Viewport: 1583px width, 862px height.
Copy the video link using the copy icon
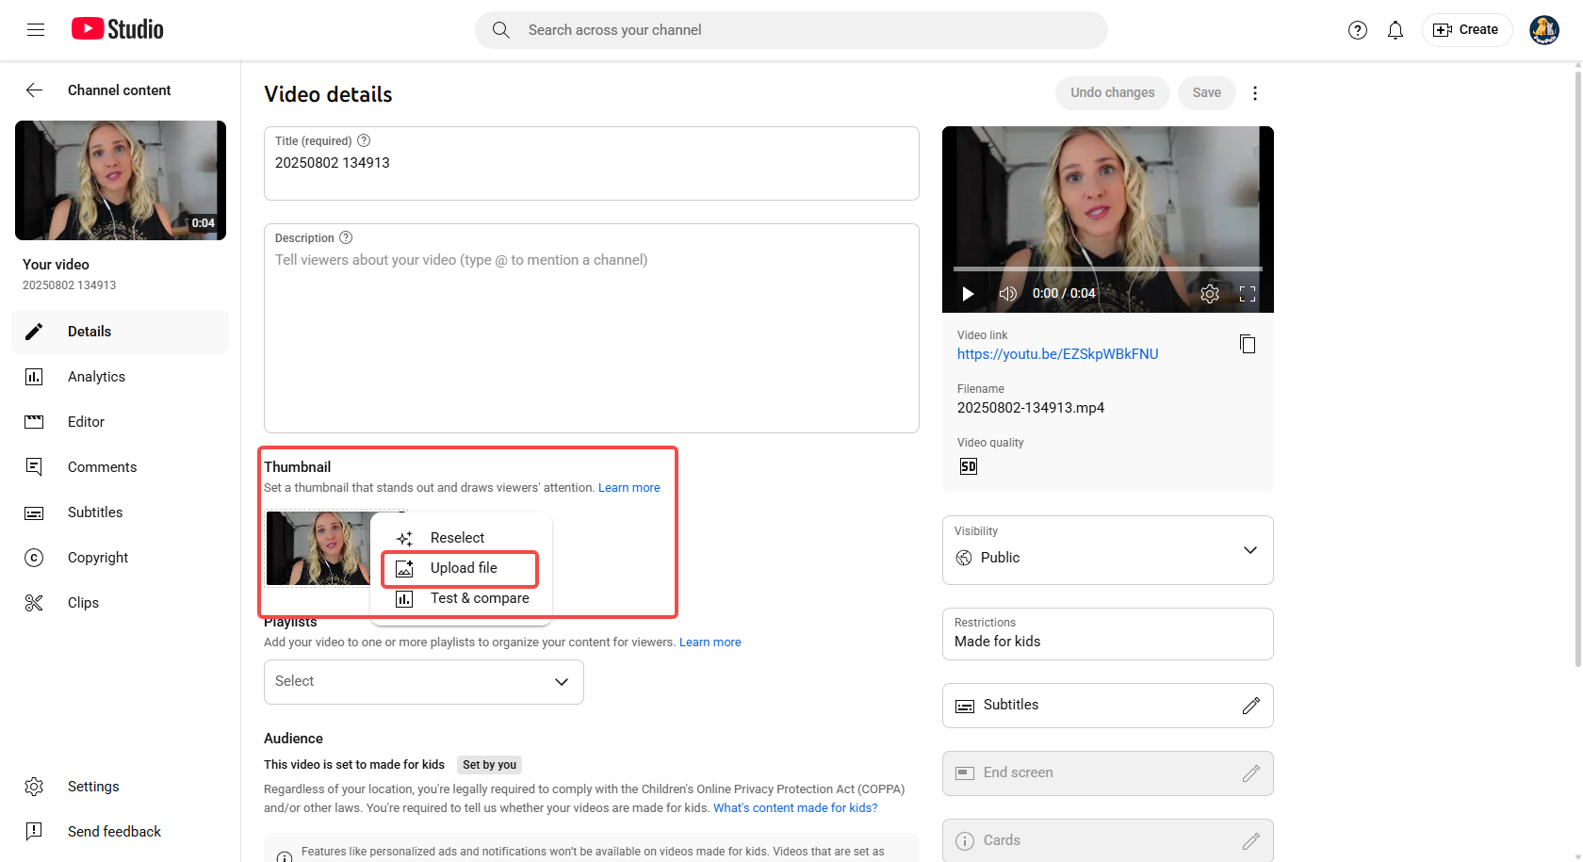[1248, 344]
